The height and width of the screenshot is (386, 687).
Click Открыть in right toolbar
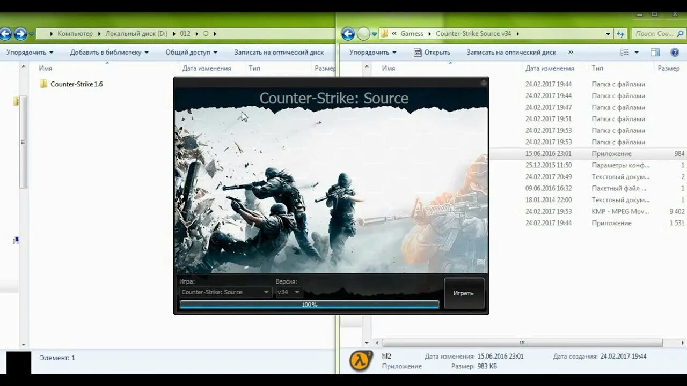point(432,52)
